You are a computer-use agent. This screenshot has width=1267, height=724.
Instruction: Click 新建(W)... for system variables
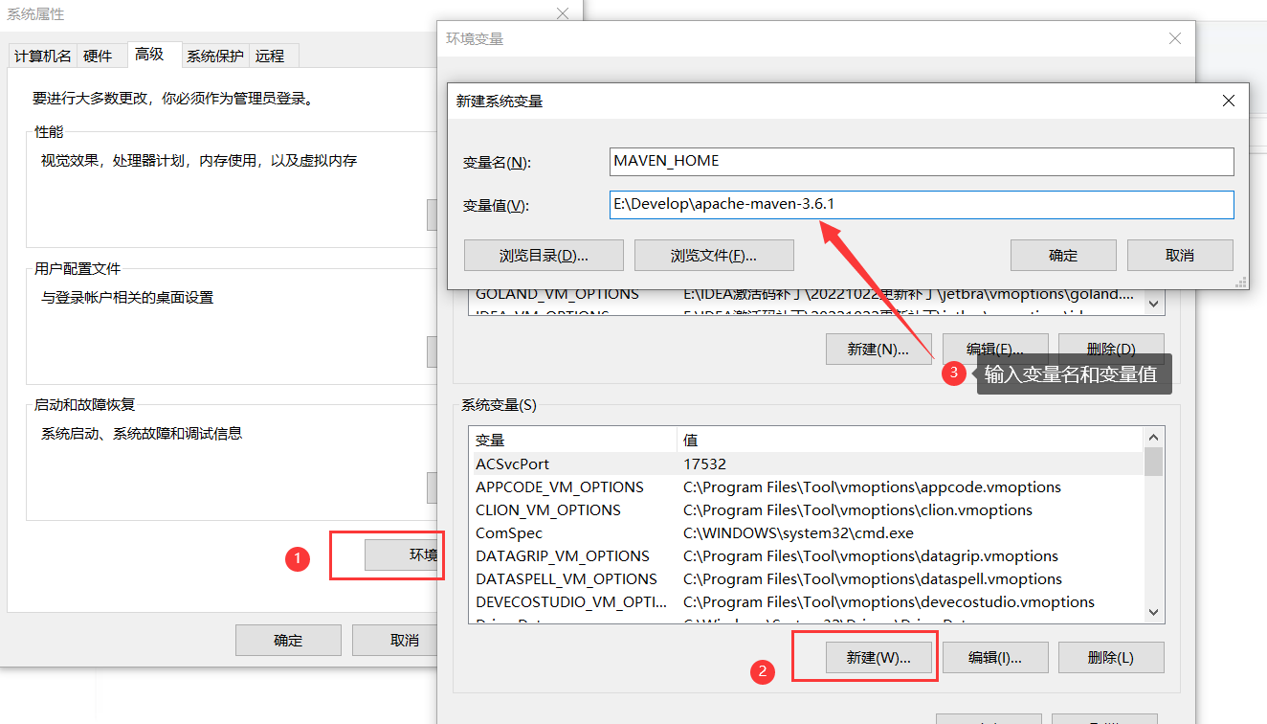(x=878, y=658)
